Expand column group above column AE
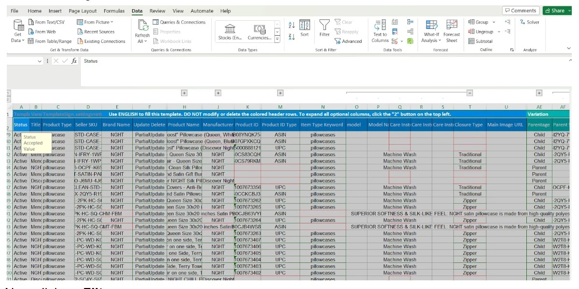 pos(539,93)
